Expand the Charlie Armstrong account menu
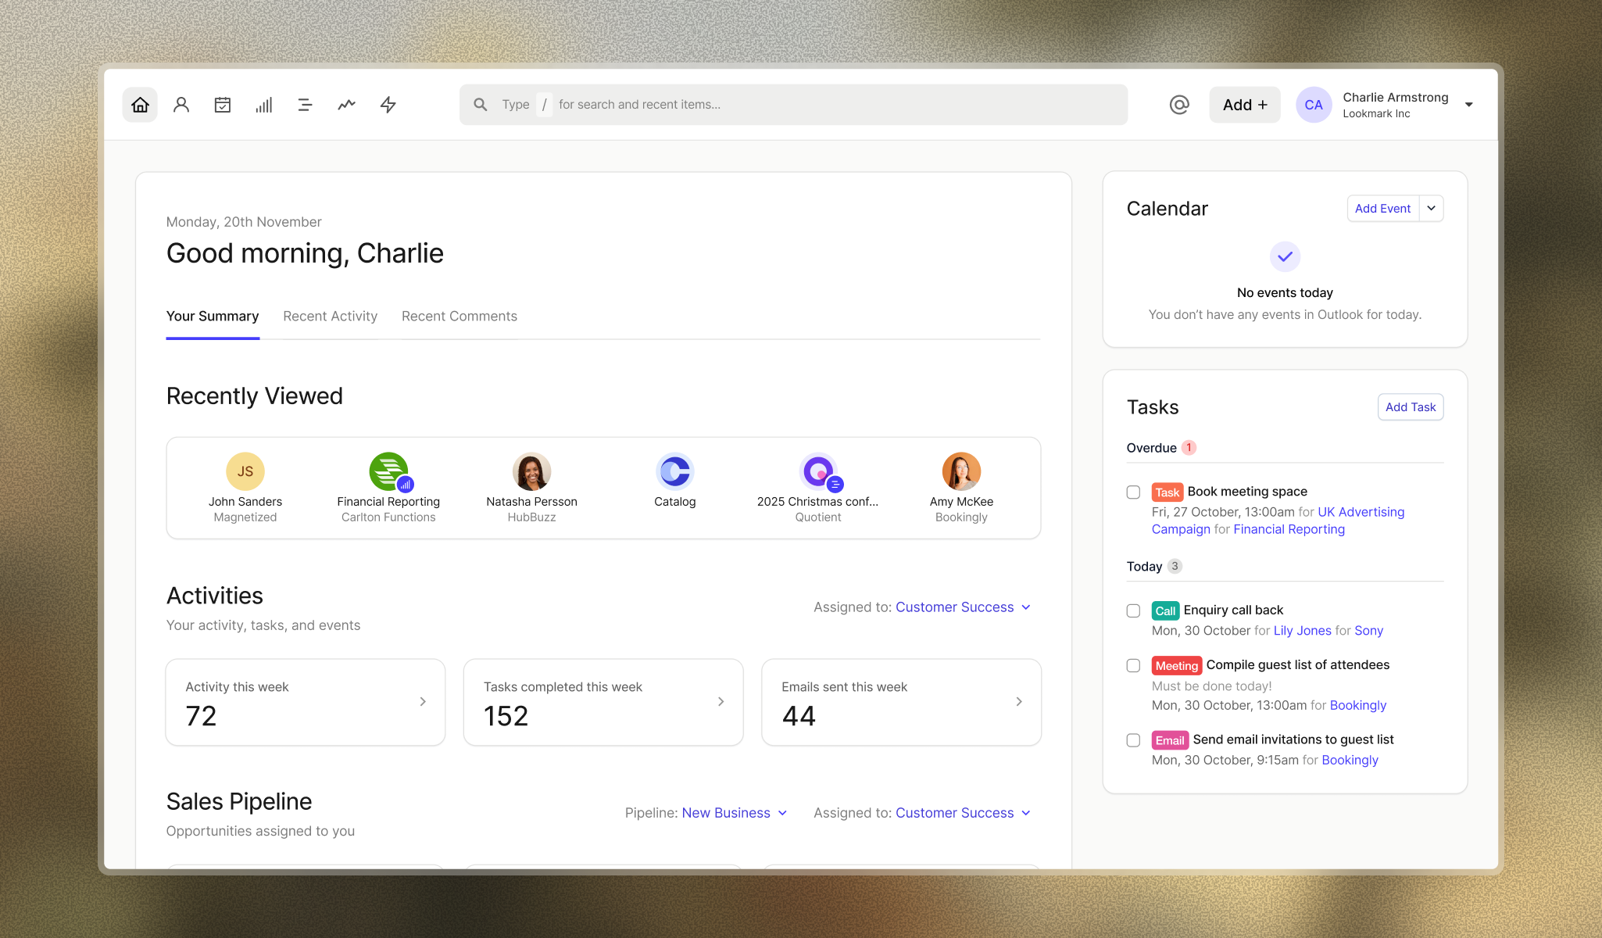Viewport: 1602px width, 938px height. click(1468, 105)
